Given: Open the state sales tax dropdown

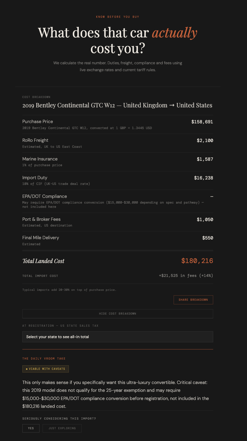Looking at the screenshot, I should [117, 337].
